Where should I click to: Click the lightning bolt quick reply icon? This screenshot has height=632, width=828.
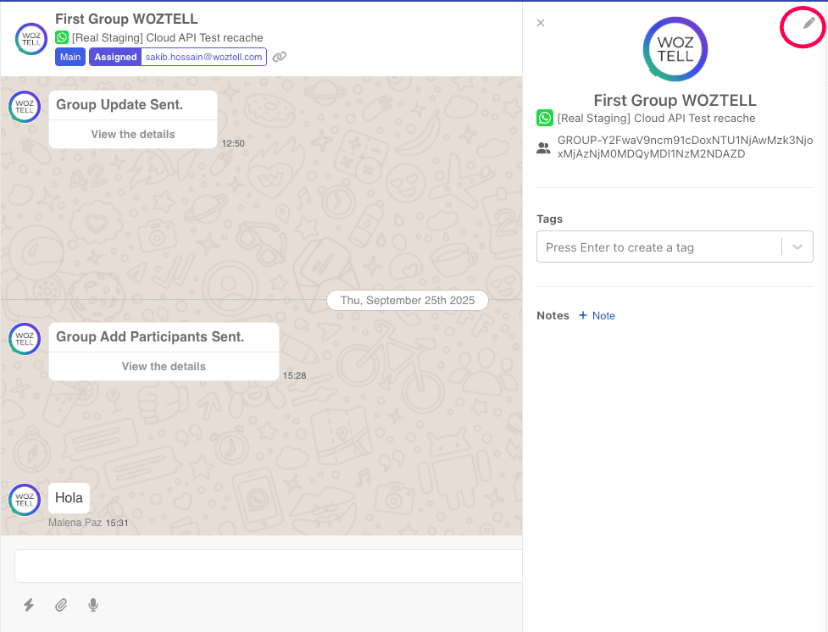(29, 605)
